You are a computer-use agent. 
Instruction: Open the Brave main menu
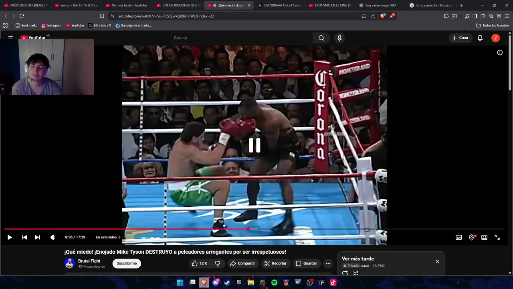point(507,16)
